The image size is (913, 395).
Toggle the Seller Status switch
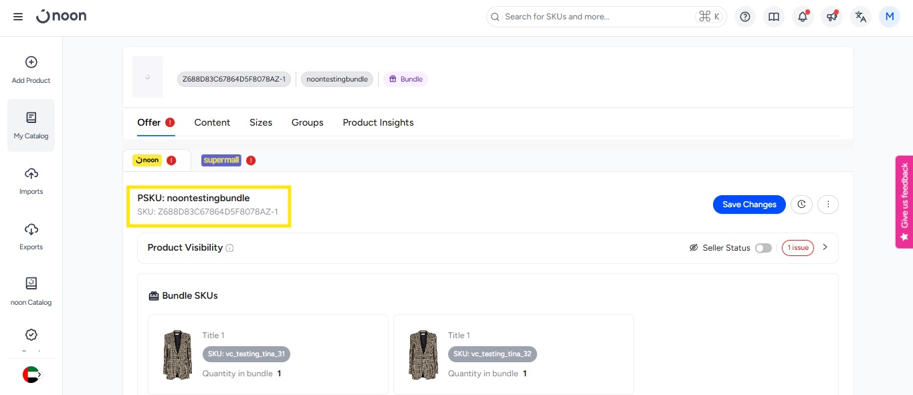(763, 248)
